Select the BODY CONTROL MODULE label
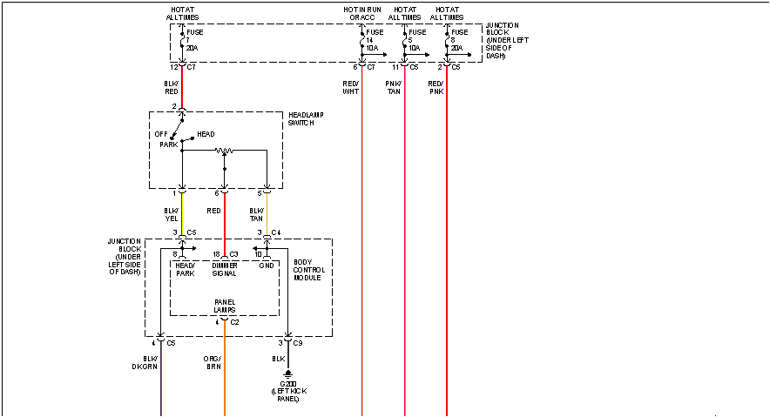 pos(308,269)
